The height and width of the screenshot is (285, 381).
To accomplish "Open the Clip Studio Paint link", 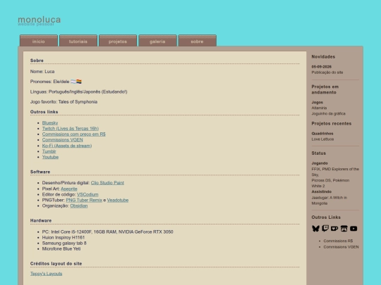I will coord(107,183).
